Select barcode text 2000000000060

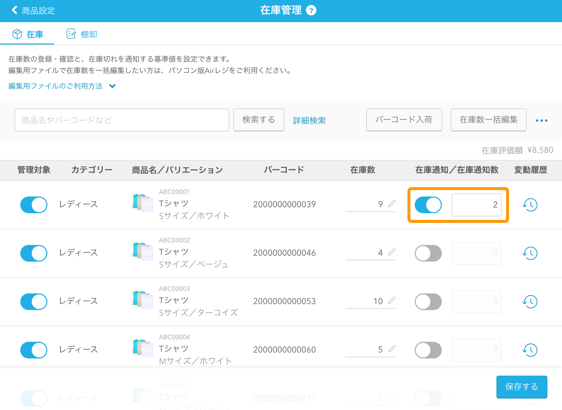pyautogui.click(x=284, y=349)
